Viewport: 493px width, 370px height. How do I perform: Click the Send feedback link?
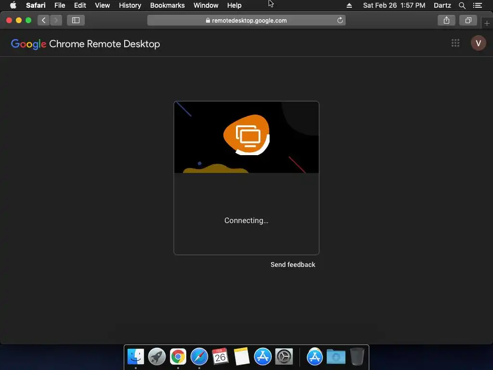tap(293, 264)
